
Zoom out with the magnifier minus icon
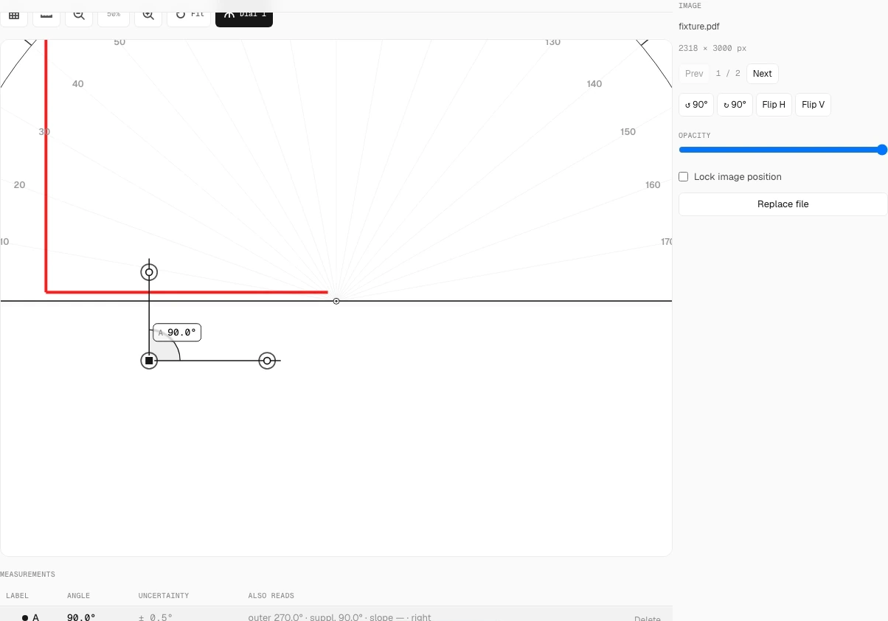coord(78,15)
